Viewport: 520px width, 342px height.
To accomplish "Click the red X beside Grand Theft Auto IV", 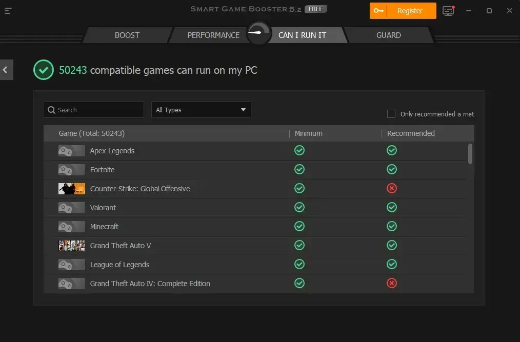I will pyautogui.click(x=392, y=283).
